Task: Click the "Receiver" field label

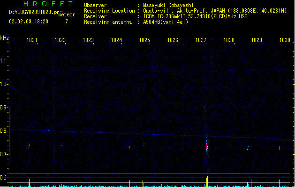Action: tap(95, 16)
